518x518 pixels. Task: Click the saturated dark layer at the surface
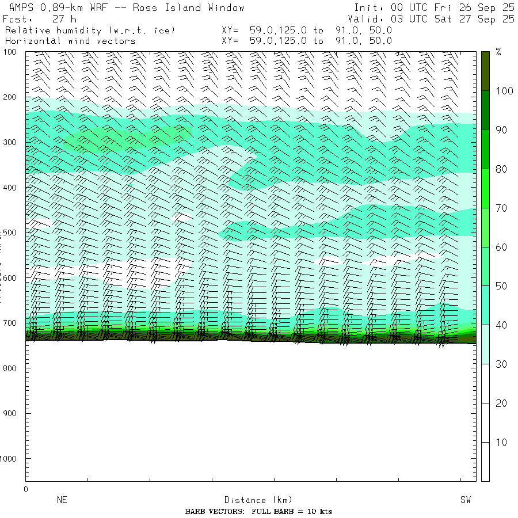[251, 338]
